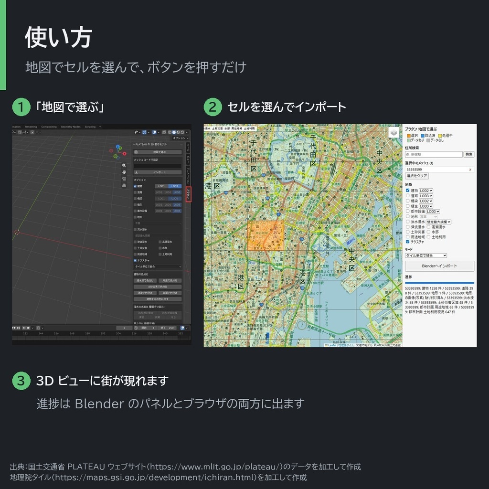489x489 pixels.
Task: Enable the 道路 checkbox in the Blender panel
Action: pos(135,192)
